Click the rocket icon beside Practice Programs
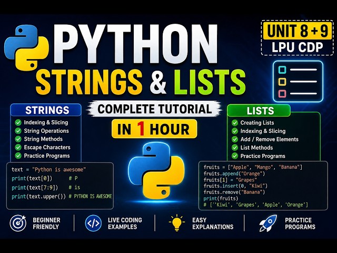The width and height of the screenshot is (337, 253). [267, 223]
